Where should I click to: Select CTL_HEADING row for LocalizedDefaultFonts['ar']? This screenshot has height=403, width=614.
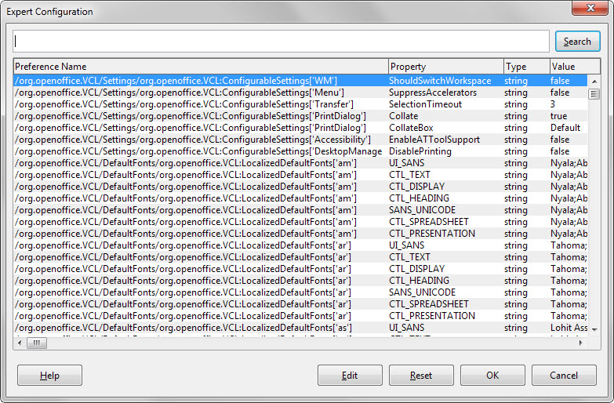pos(300,281)
